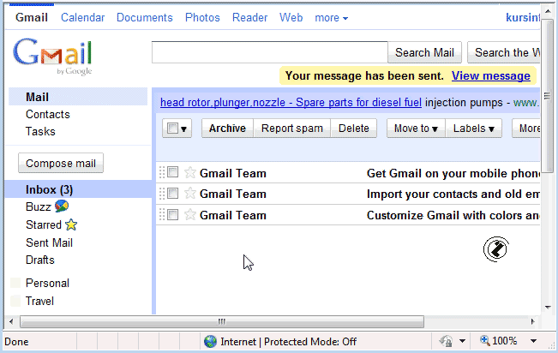
Task: Open the diesel fuel spare parts ad link
Action: tap(291, 103)
